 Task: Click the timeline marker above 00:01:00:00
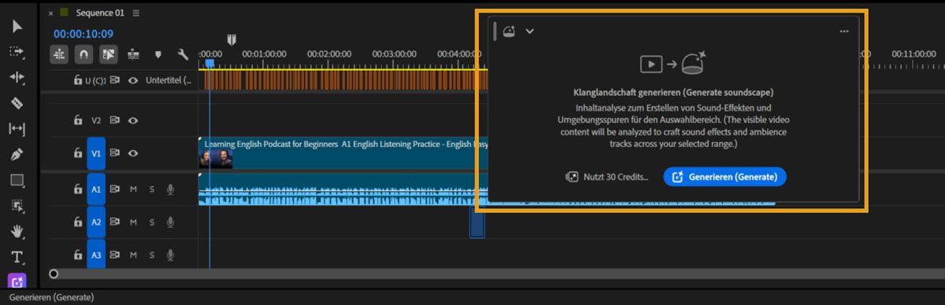[232, 39]
